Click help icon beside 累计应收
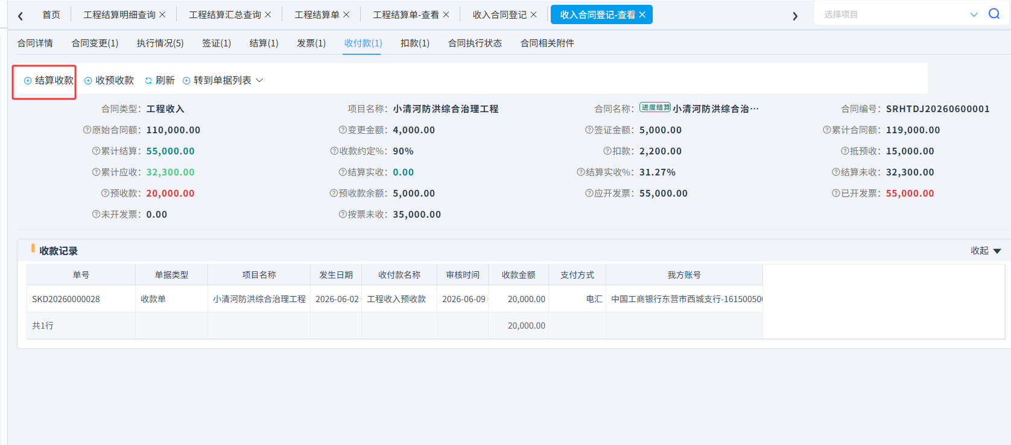This screenshot has height=445, width=1011. click(x=96, y=172)
